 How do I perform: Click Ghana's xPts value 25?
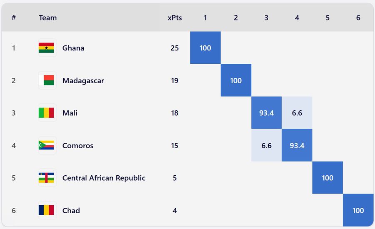pos(175,48)
